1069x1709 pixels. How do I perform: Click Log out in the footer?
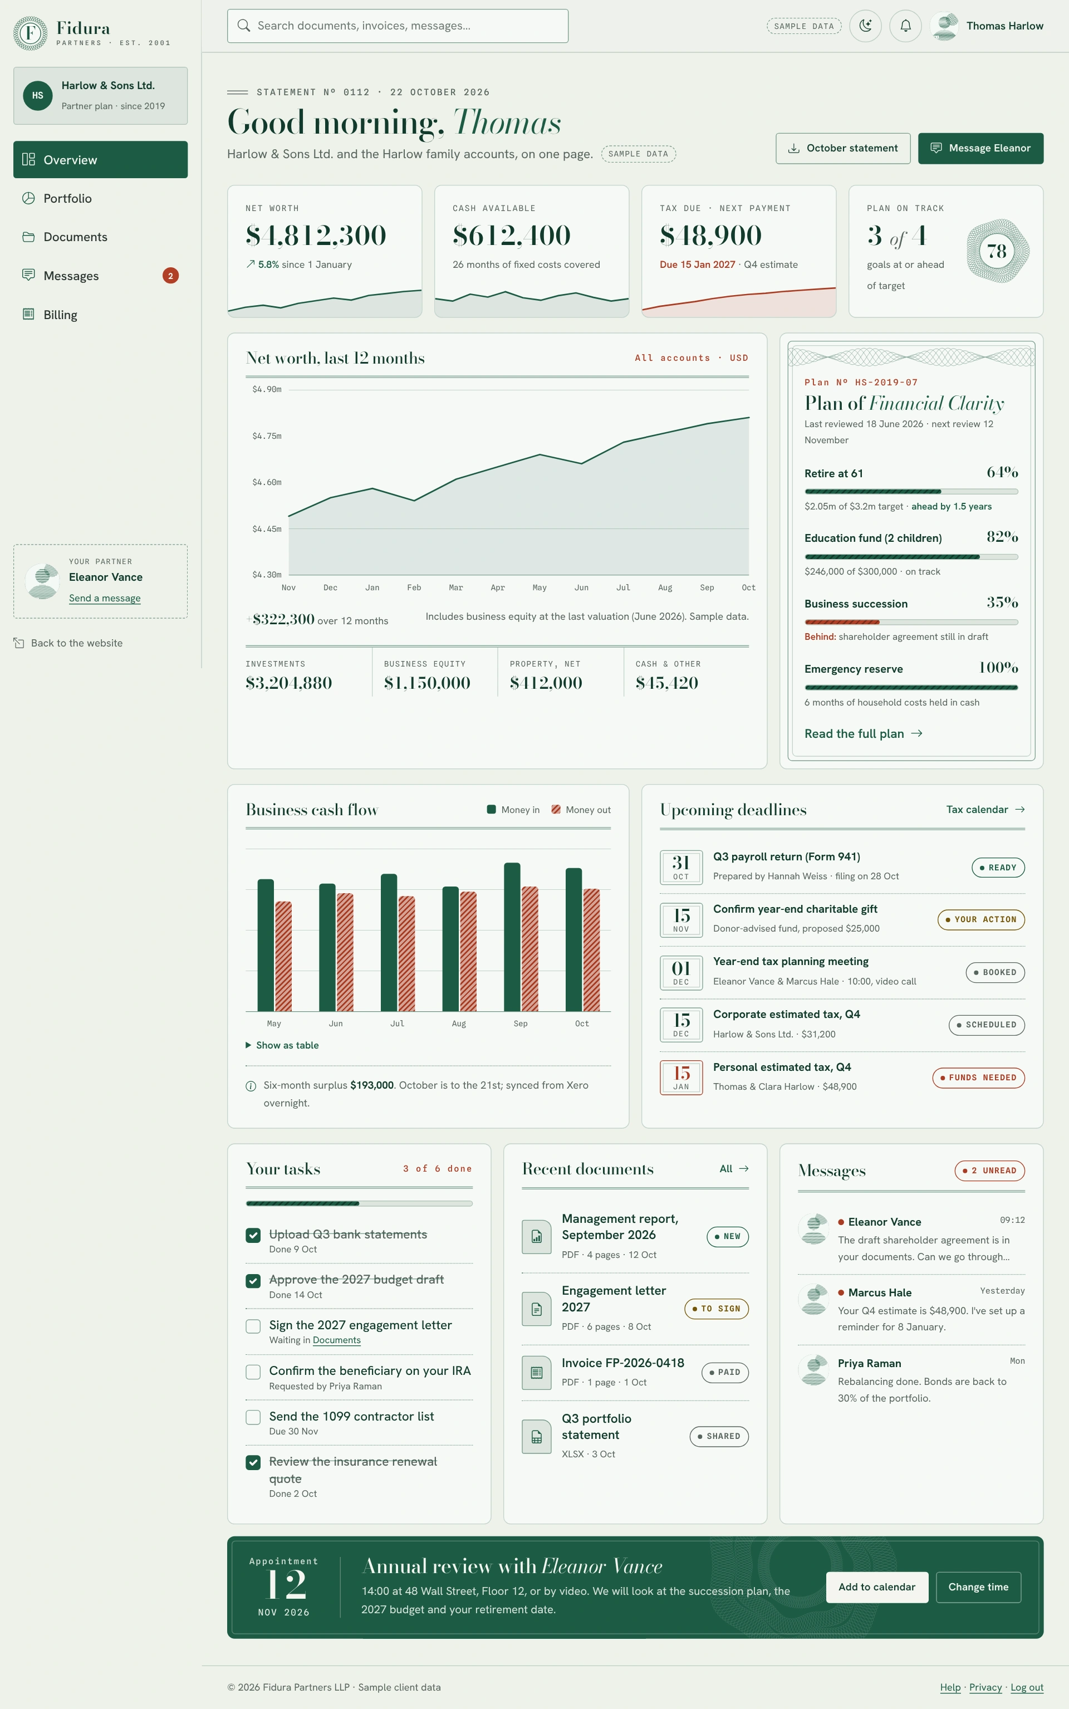(x=1027, y=1687)
